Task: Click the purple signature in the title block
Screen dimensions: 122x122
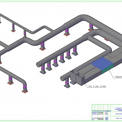Action: (x=106, y=113)
